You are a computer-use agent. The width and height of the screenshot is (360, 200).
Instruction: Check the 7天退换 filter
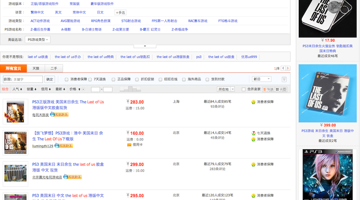coord(90,80)
